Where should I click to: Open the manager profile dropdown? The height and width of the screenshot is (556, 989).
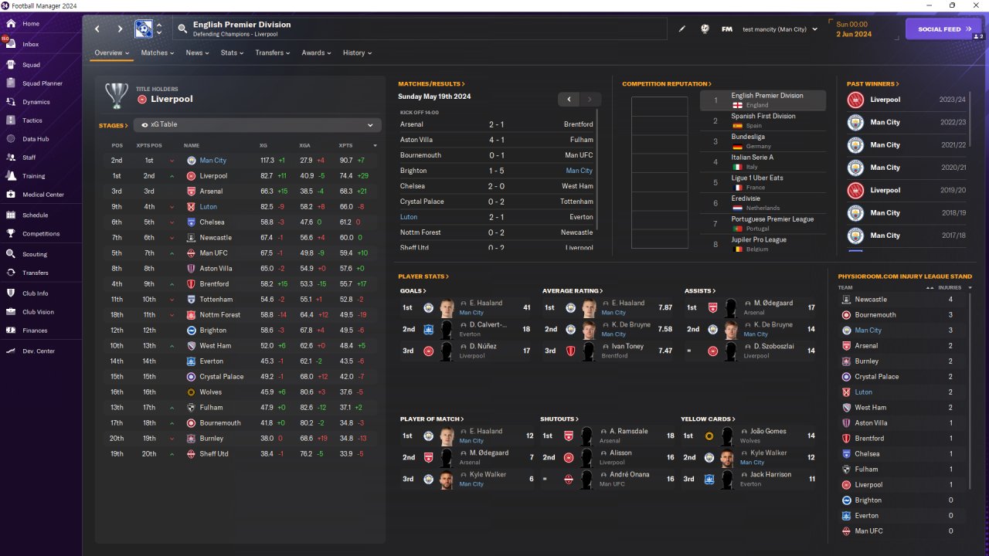point(780,29)
